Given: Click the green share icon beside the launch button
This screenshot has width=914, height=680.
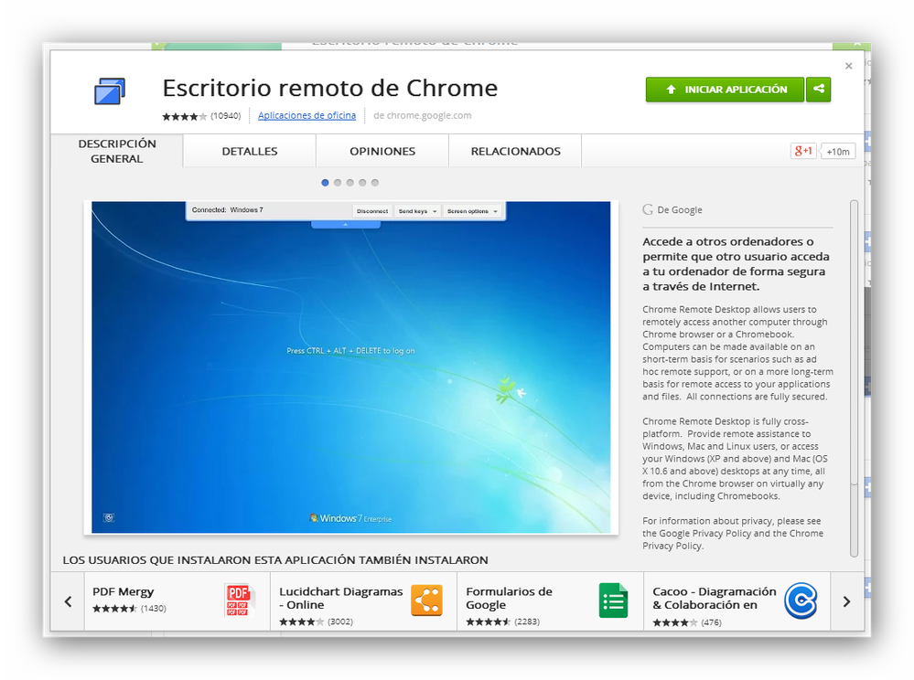Looking at the screenshot, I should (x=818, y=90).
